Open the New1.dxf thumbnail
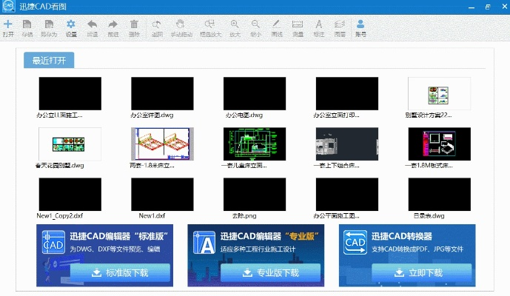This screenshot has width=510, height=296. (162, 194)
